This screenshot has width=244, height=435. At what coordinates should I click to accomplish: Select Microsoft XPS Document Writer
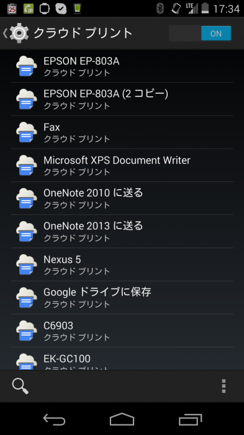pos(122,165)
